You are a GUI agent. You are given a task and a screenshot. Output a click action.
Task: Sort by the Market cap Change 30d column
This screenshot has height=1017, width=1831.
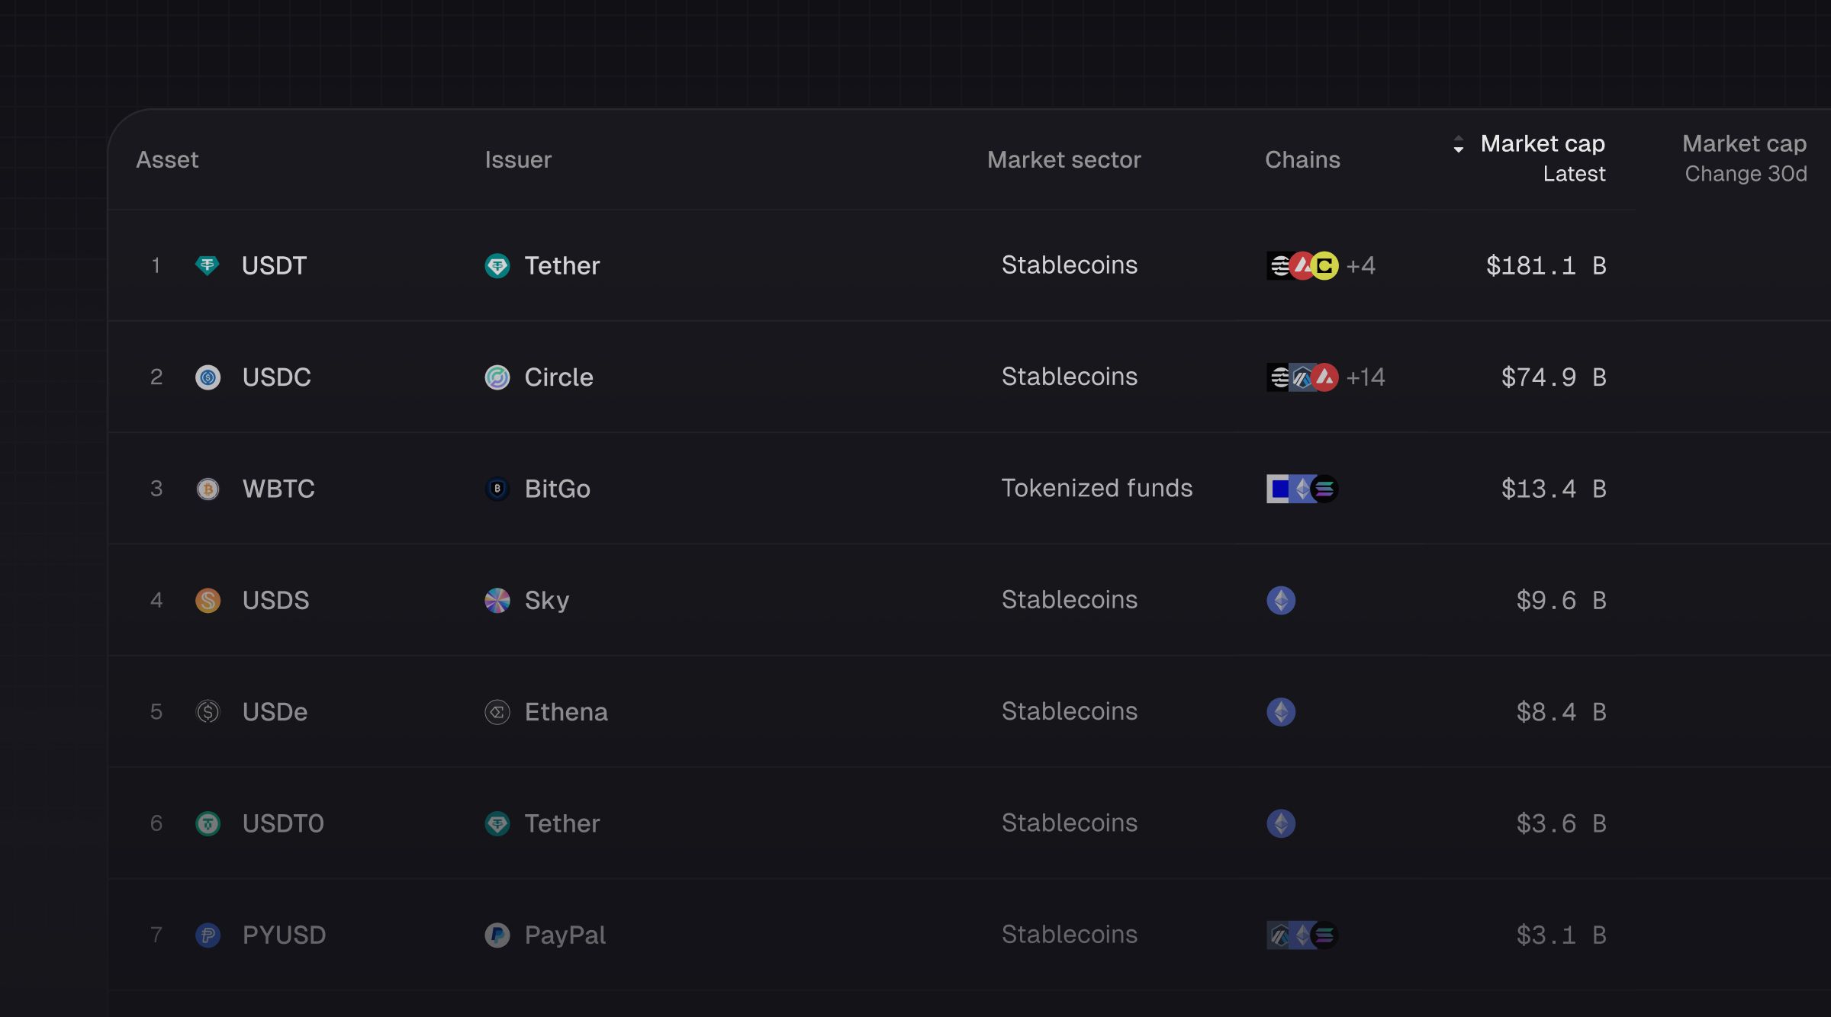[1745, 158]
